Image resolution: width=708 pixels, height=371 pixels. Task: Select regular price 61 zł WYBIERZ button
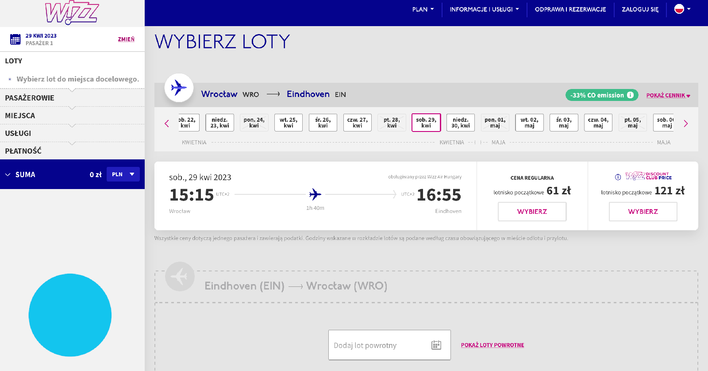point(532,212)
